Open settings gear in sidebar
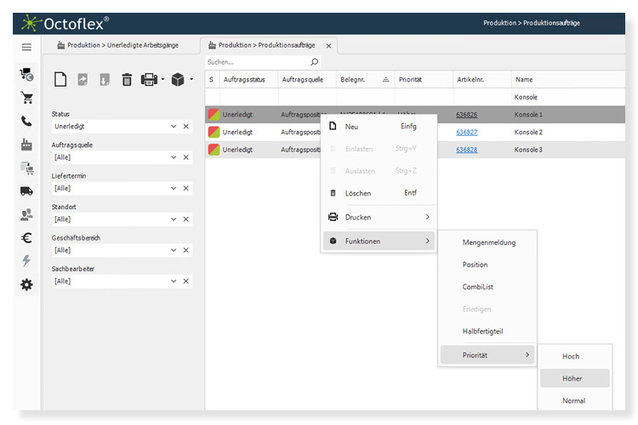638x425 pixels. (27, 285)
